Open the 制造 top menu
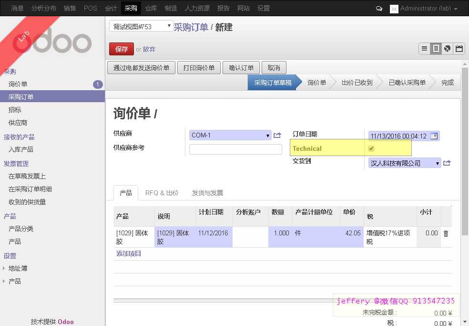Viewport: 469px width, 326px height. coord(171,8)
